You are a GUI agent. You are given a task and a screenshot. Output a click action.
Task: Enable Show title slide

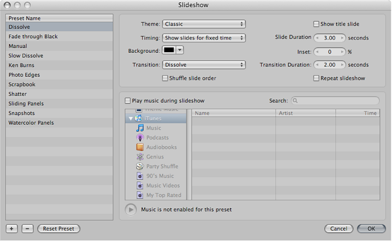(316, 24)
